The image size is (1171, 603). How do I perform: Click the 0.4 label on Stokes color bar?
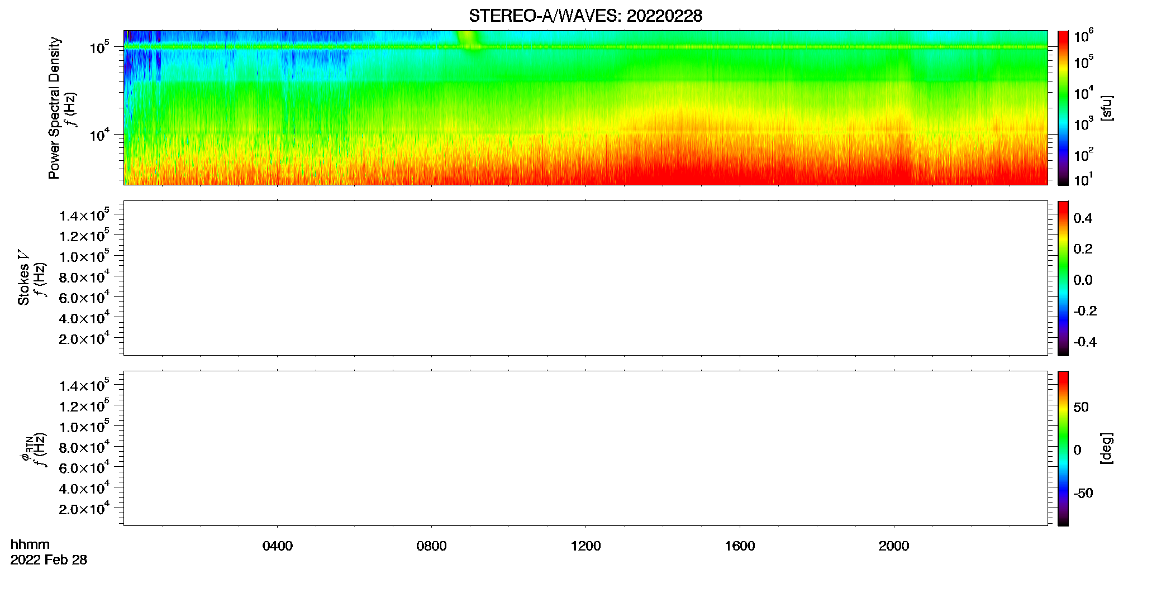[1083, 218]
